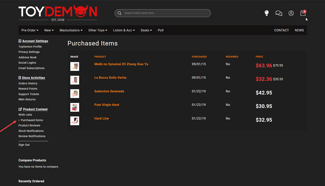Go to ToyDemon Profile
This screenshot has height=186, width=325.
[30, 46]
